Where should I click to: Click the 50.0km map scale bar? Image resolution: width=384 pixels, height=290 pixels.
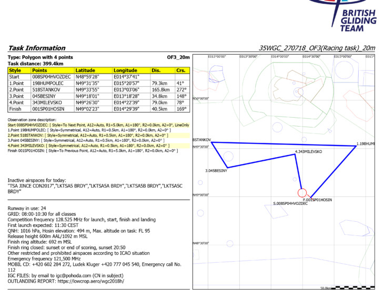[x=351, y=287]
